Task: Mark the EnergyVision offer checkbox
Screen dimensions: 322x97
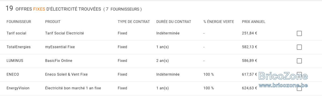Action: click(299, 88)
